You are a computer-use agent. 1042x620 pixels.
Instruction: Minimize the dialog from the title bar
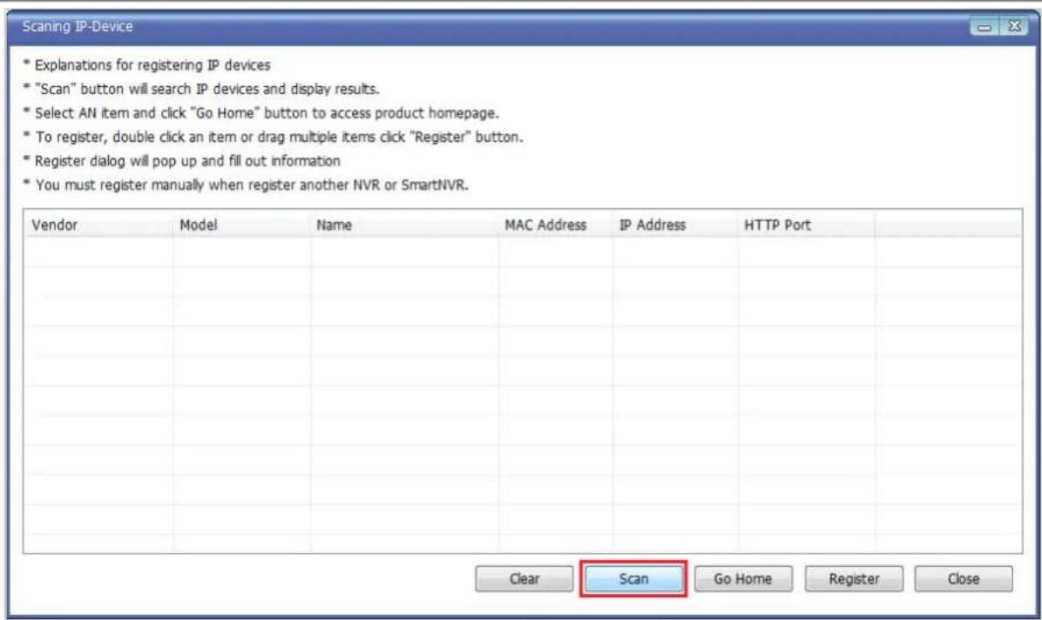point(984,27)
